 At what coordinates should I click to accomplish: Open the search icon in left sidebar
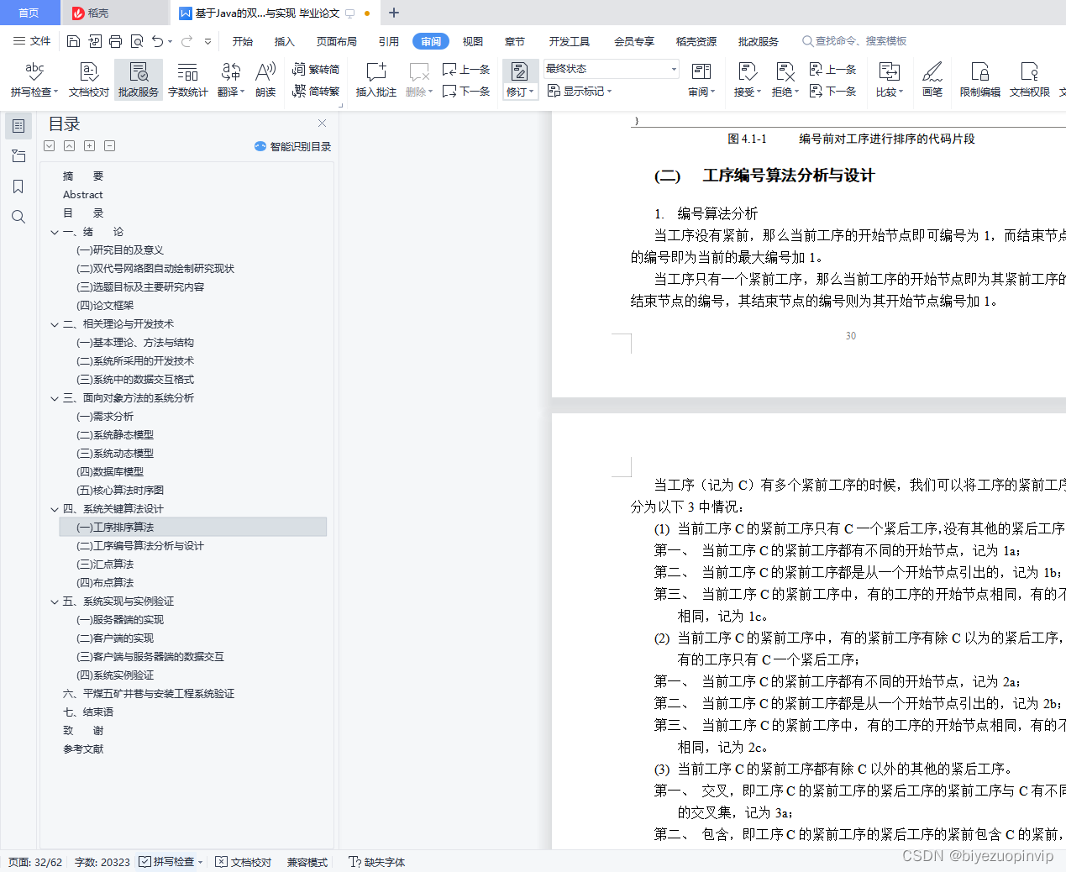coord(18,217)
